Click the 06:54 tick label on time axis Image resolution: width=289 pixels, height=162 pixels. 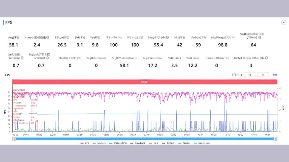pyautogui.click(x=133, y=135)
